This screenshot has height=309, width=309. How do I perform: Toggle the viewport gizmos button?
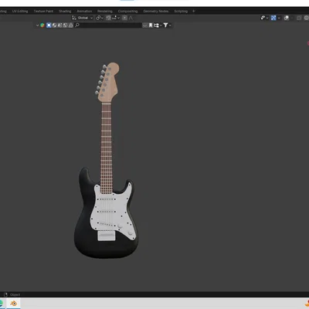[x=273, y=18]
